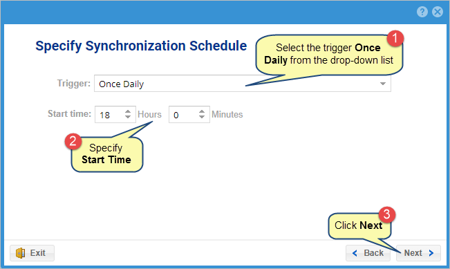Go to the Next wizard step
This screenshot has width=450, height=269.
tap(418, 253)
